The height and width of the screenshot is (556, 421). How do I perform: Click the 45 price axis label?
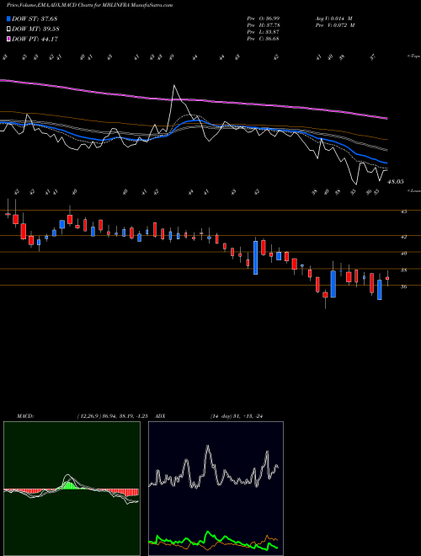(403, 211)
